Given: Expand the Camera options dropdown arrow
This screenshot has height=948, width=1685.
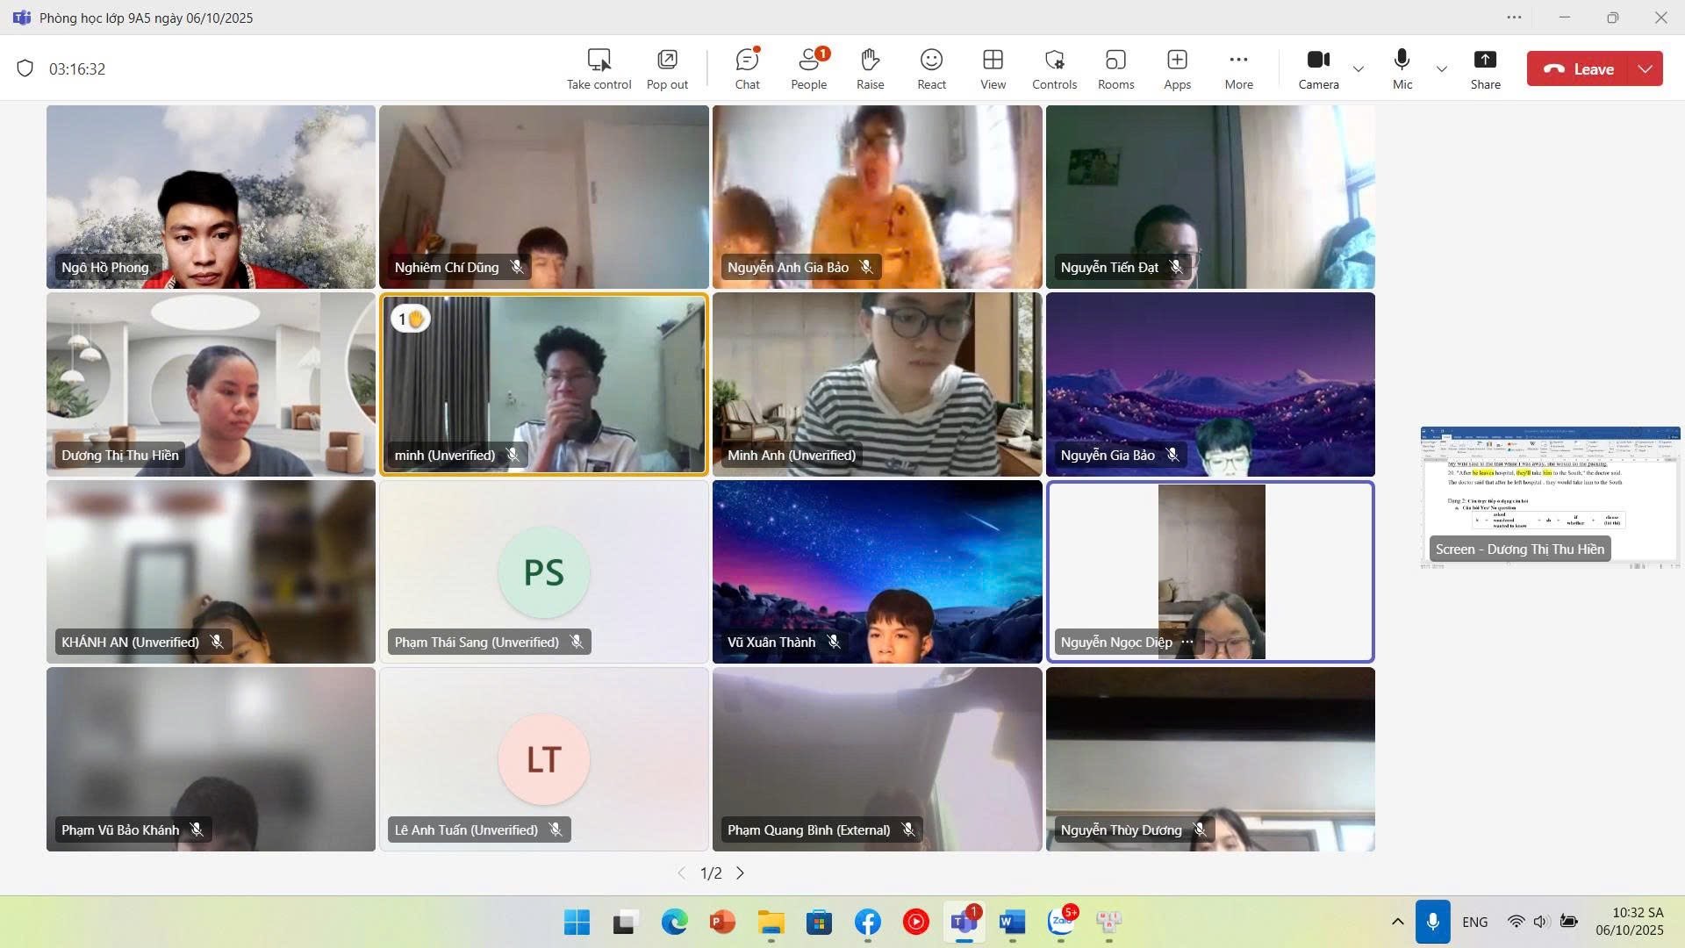Looking at the screenshot, I should point(1359,68).
